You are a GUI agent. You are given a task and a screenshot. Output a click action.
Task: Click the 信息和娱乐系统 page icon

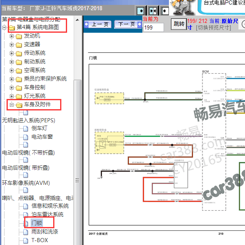point(26,206)
